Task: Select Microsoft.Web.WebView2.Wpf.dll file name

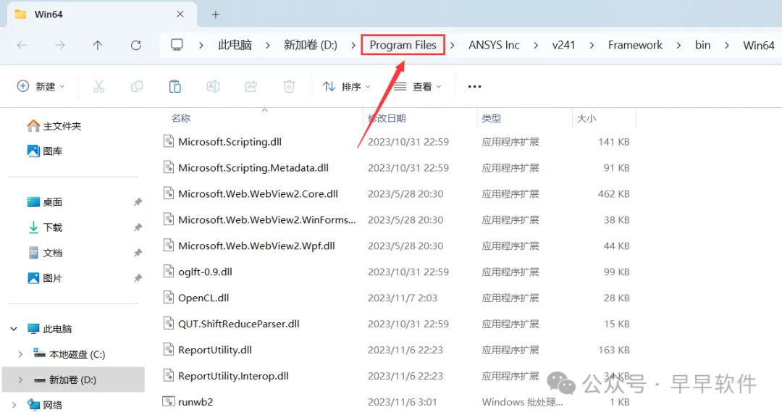Action: pyautogui.click(x=256, y=246)
